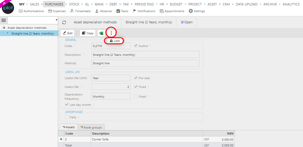This screenshot has width=303, height=147.
Task: Open the Notifications shortcut
Action: [x=144, y=11]
